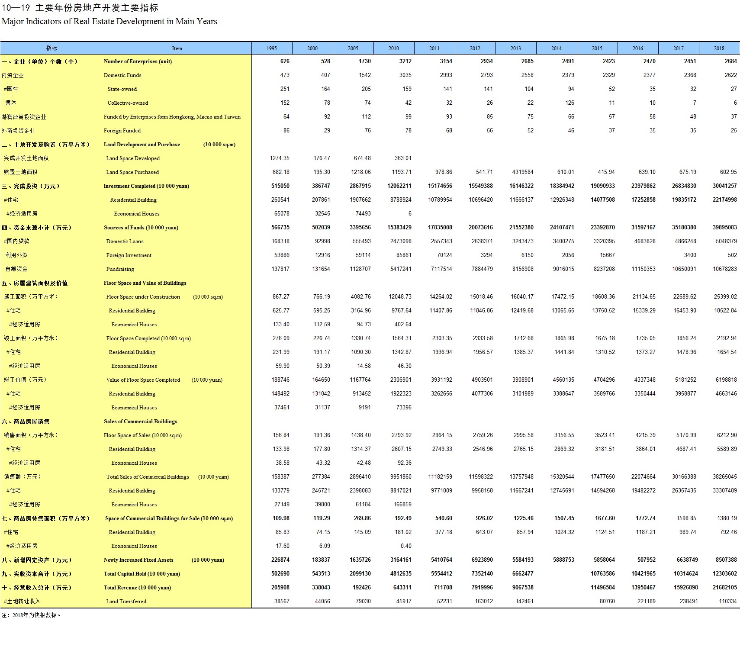Click the 2016 column header
Screen dimensions: 740x650
(x=638, y=48)
